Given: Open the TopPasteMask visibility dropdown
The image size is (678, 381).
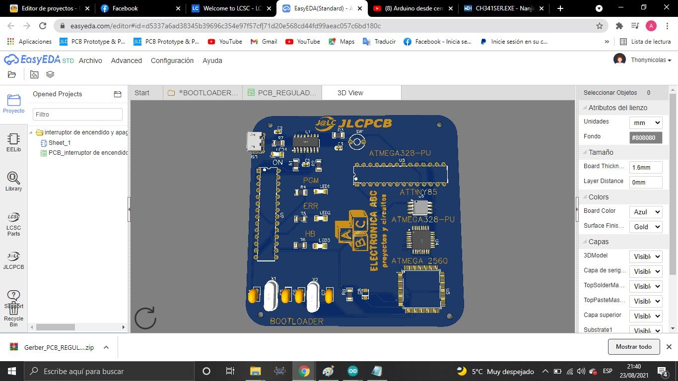Looking at the screenshot, I should click(x=646, y=301).
